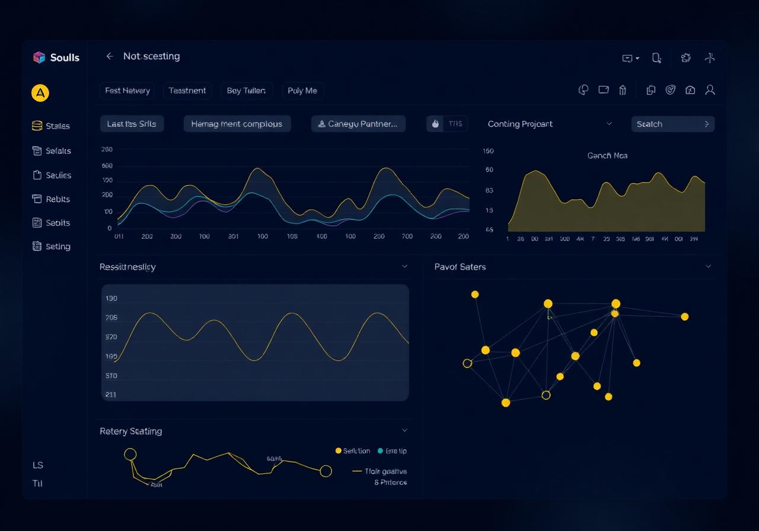
Task: Click the gear-shaped icon in top bar
Action: [x=686, y=57]
